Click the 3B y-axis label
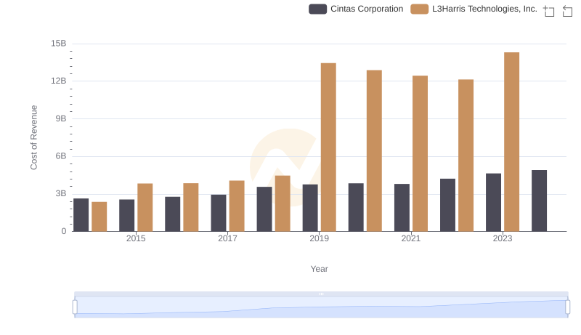581x335 pixels. point(61,194)
